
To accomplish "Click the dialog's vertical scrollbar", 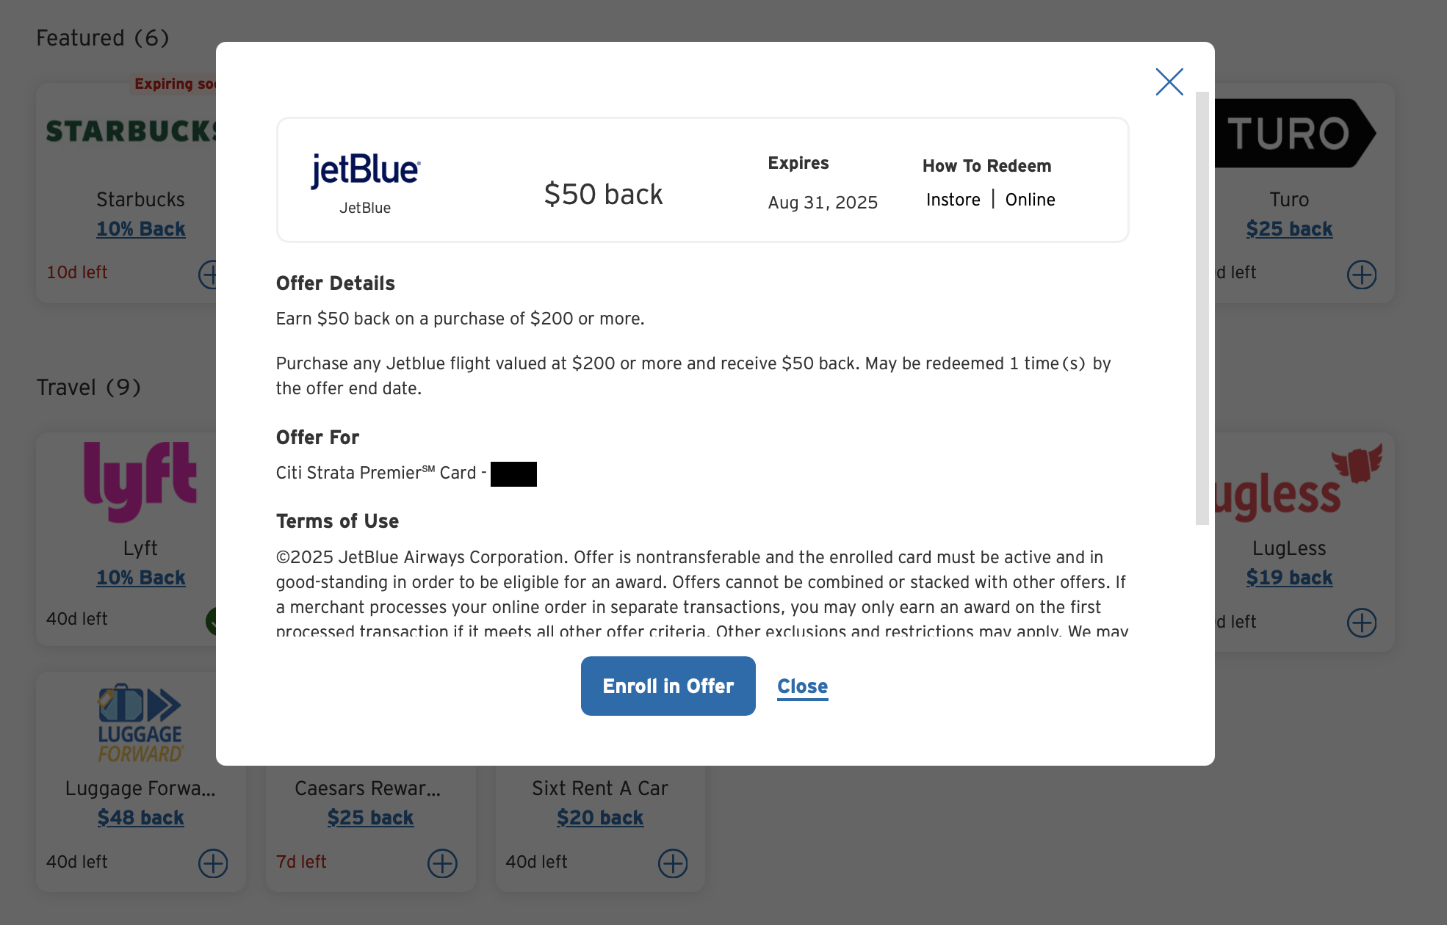I will 1202,308.
